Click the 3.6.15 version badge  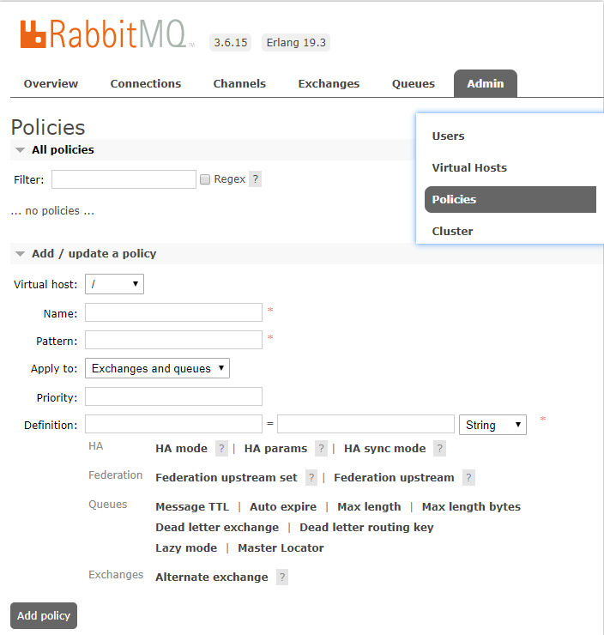(230, 43)
